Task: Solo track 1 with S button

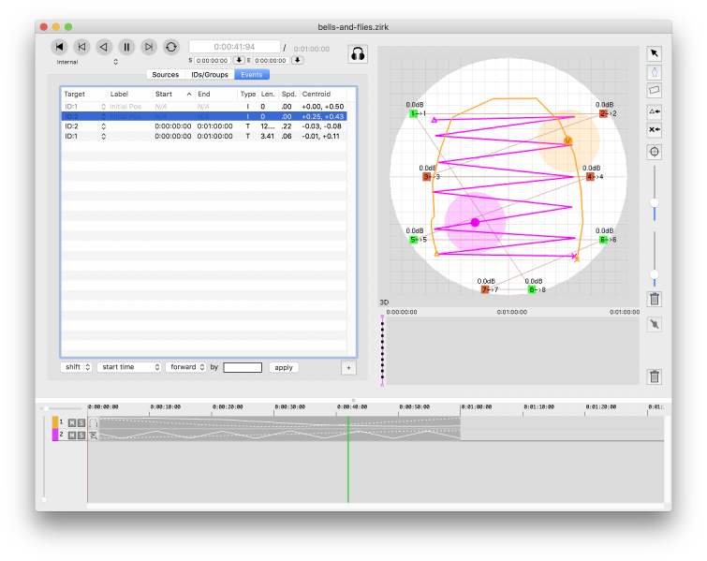Action: (81, 423)
